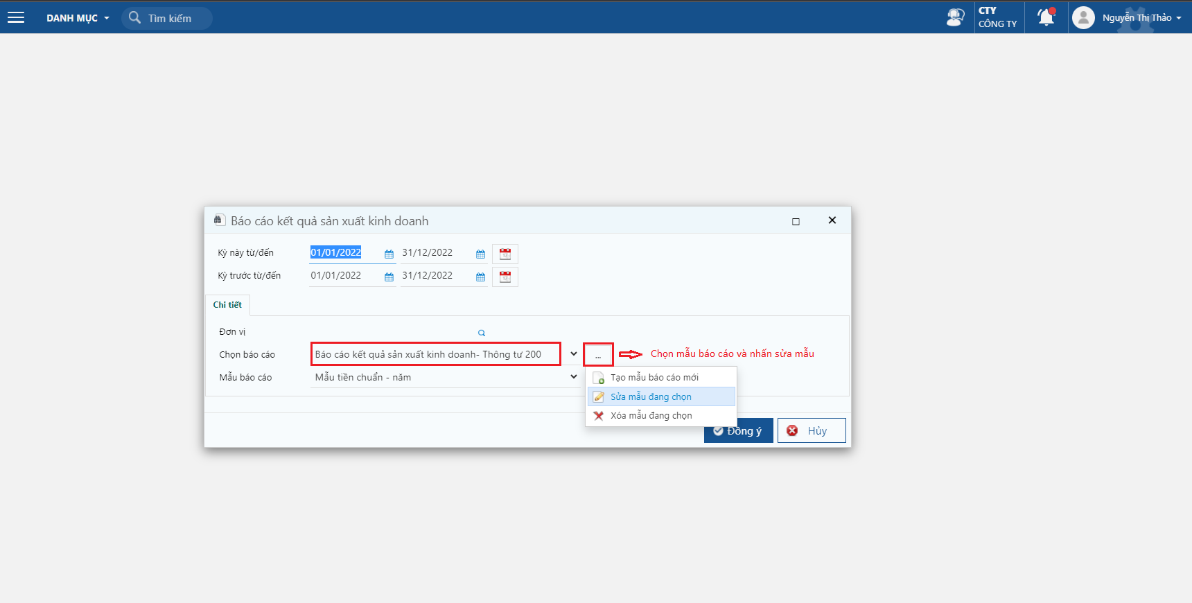Expand the Chọn báo cáo dropdown arrow

(x=574, y=354)
